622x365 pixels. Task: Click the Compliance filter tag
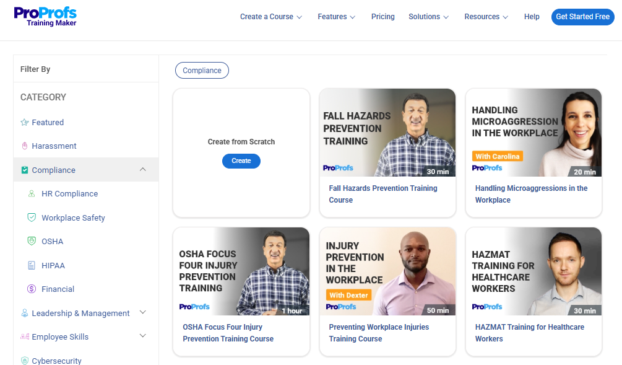tap(202, 70)
